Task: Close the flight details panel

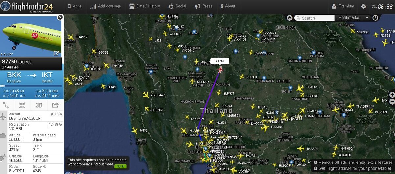Action: tap(60, 17)
